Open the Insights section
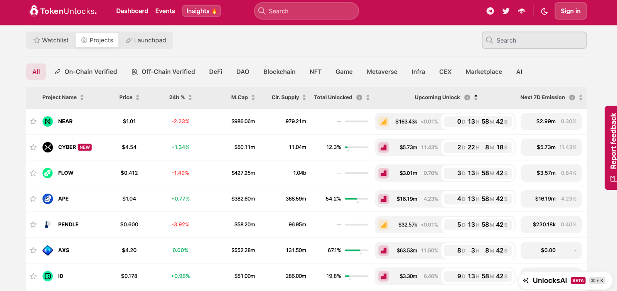This screenshot has width=617, height=291. (201, 11)
